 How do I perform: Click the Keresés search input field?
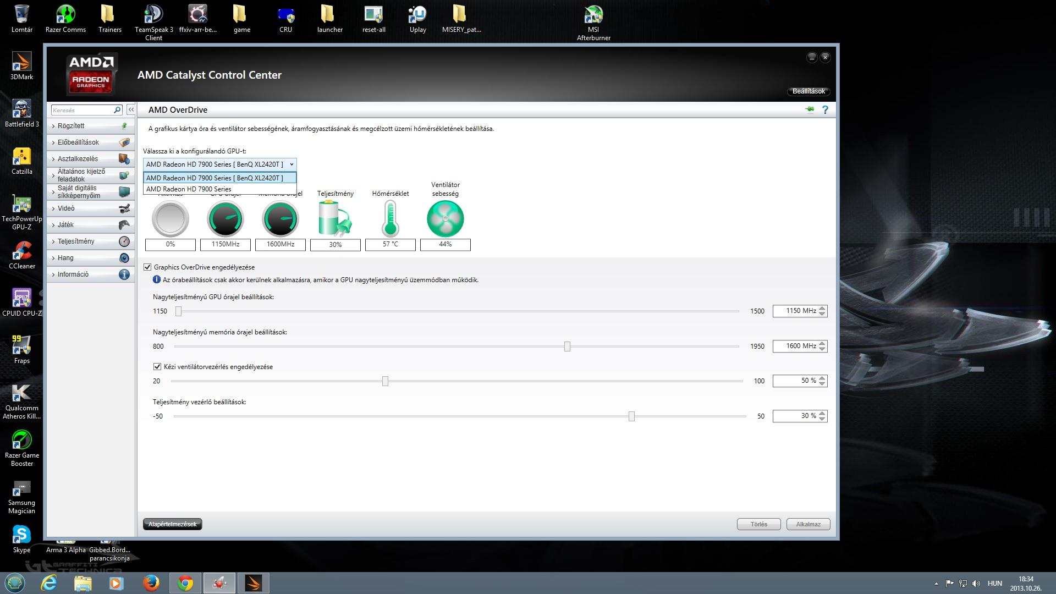[82, 110]
